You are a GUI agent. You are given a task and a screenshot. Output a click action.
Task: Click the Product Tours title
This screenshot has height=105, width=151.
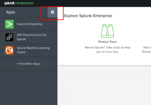107,42
